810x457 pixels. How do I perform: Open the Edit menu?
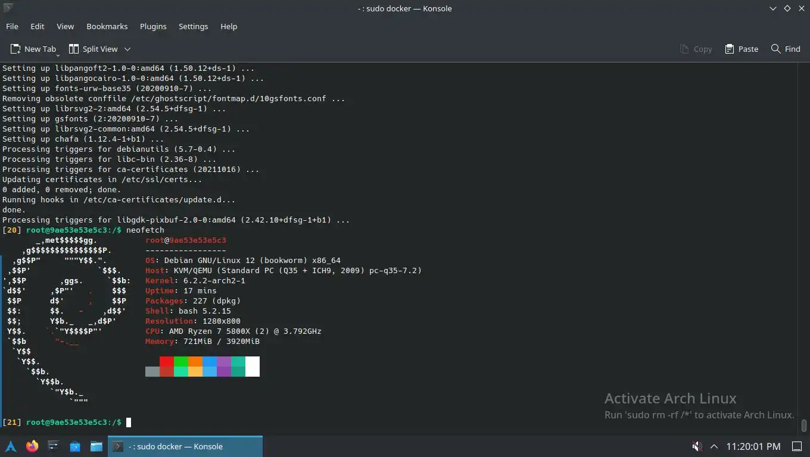38,26
